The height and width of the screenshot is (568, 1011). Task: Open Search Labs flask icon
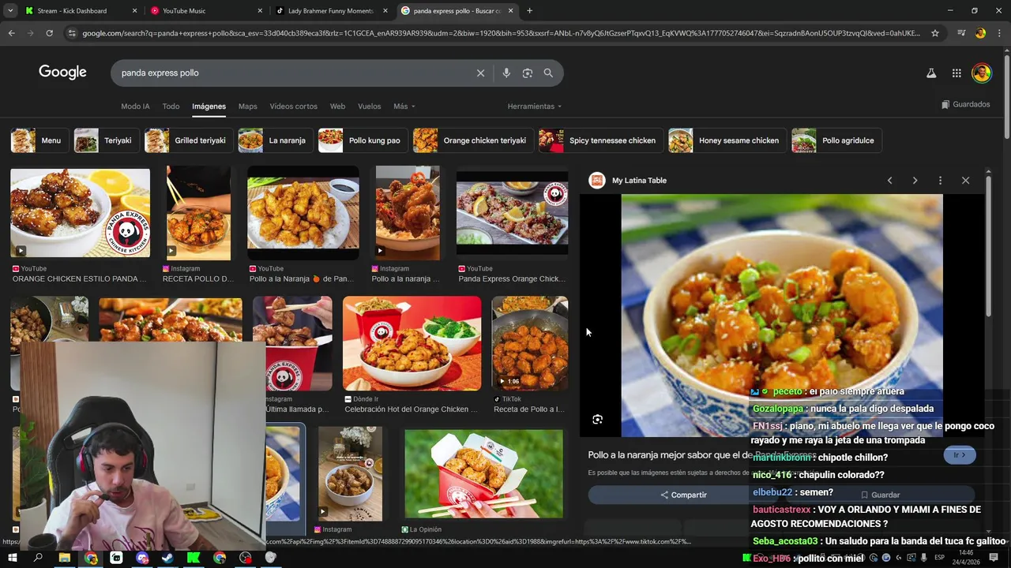click(x=931, y=73)
